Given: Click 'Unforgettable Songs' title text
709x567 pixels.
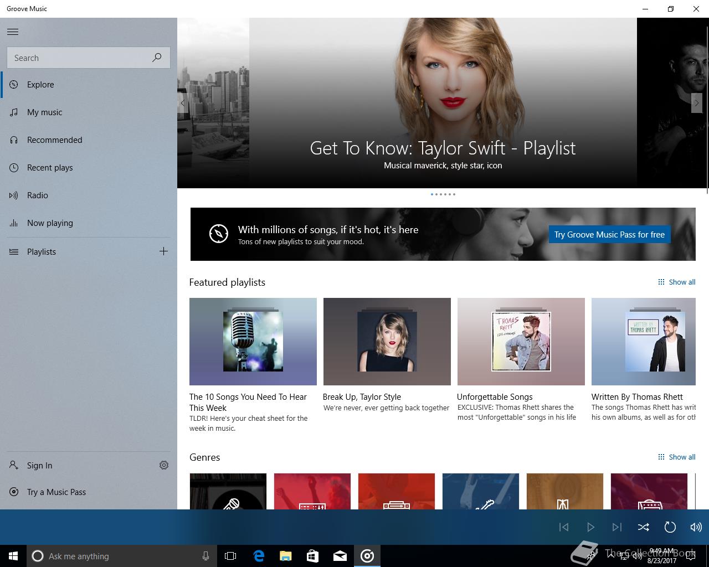Looking at the screenshot, I should (495, 397).
